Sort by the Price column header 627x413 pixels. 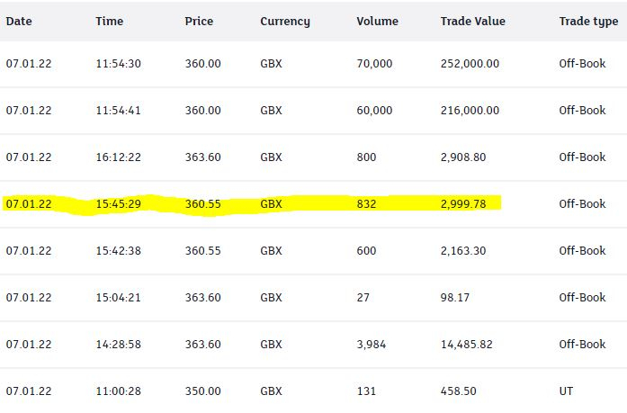coord(199,21)
